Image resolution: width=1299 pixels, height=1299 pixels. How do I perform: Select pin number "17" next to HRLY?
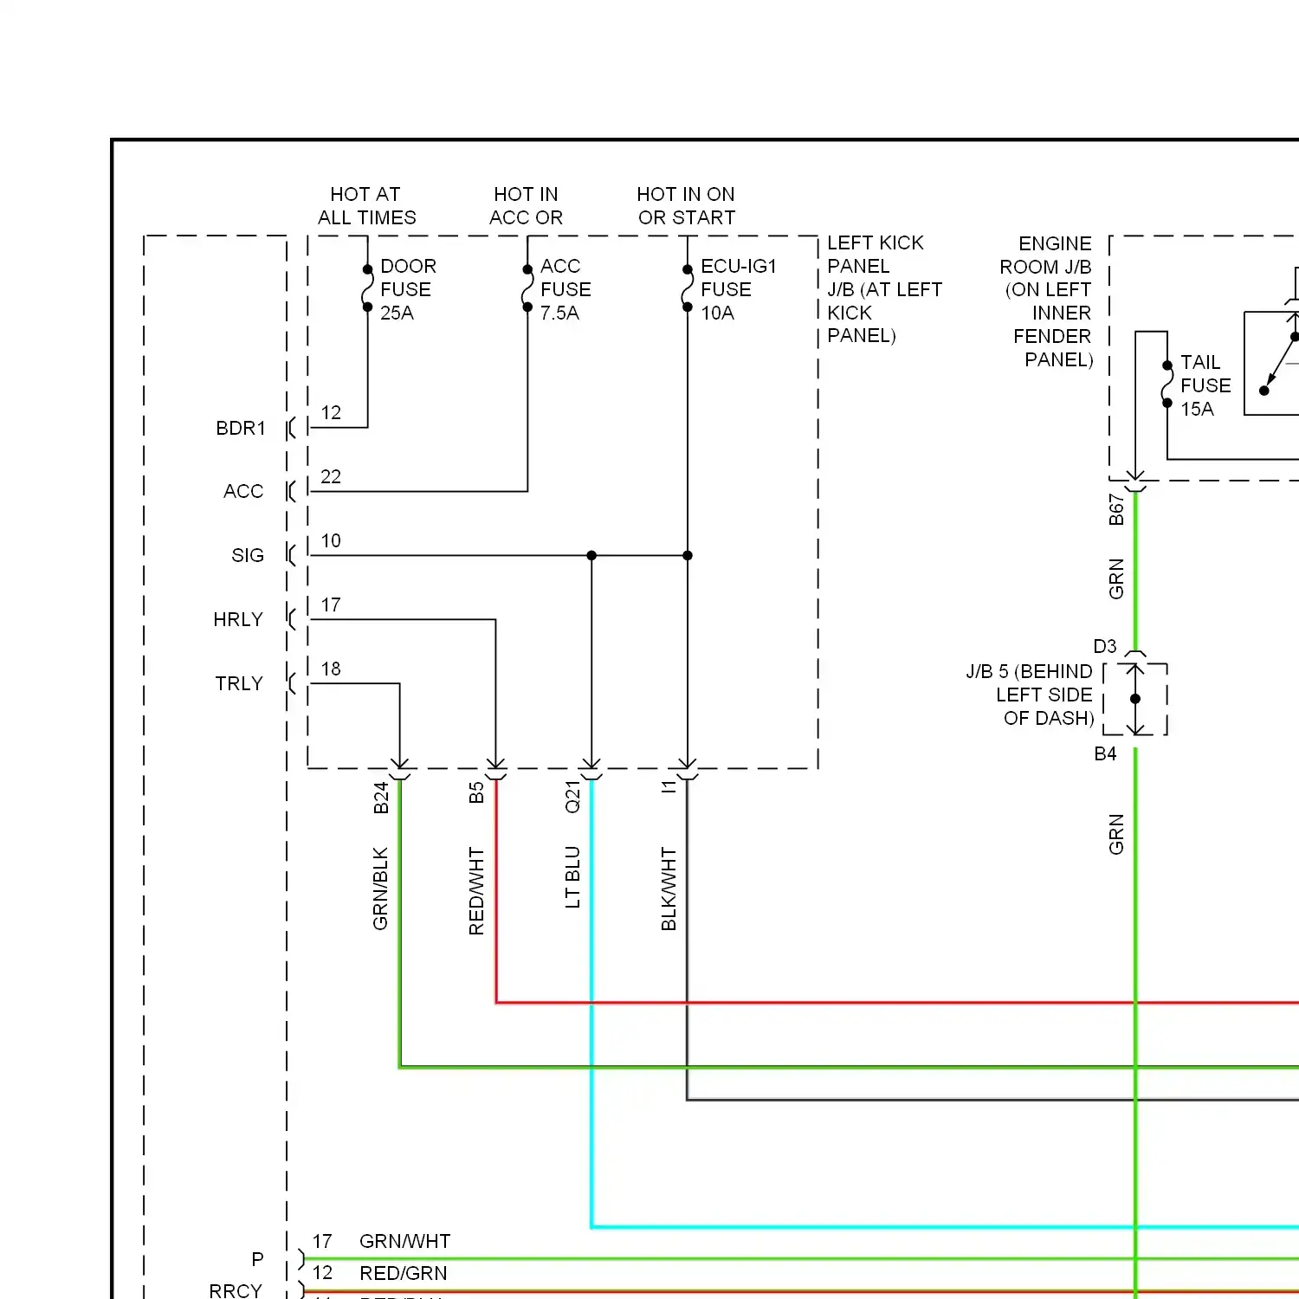[331, 604]
